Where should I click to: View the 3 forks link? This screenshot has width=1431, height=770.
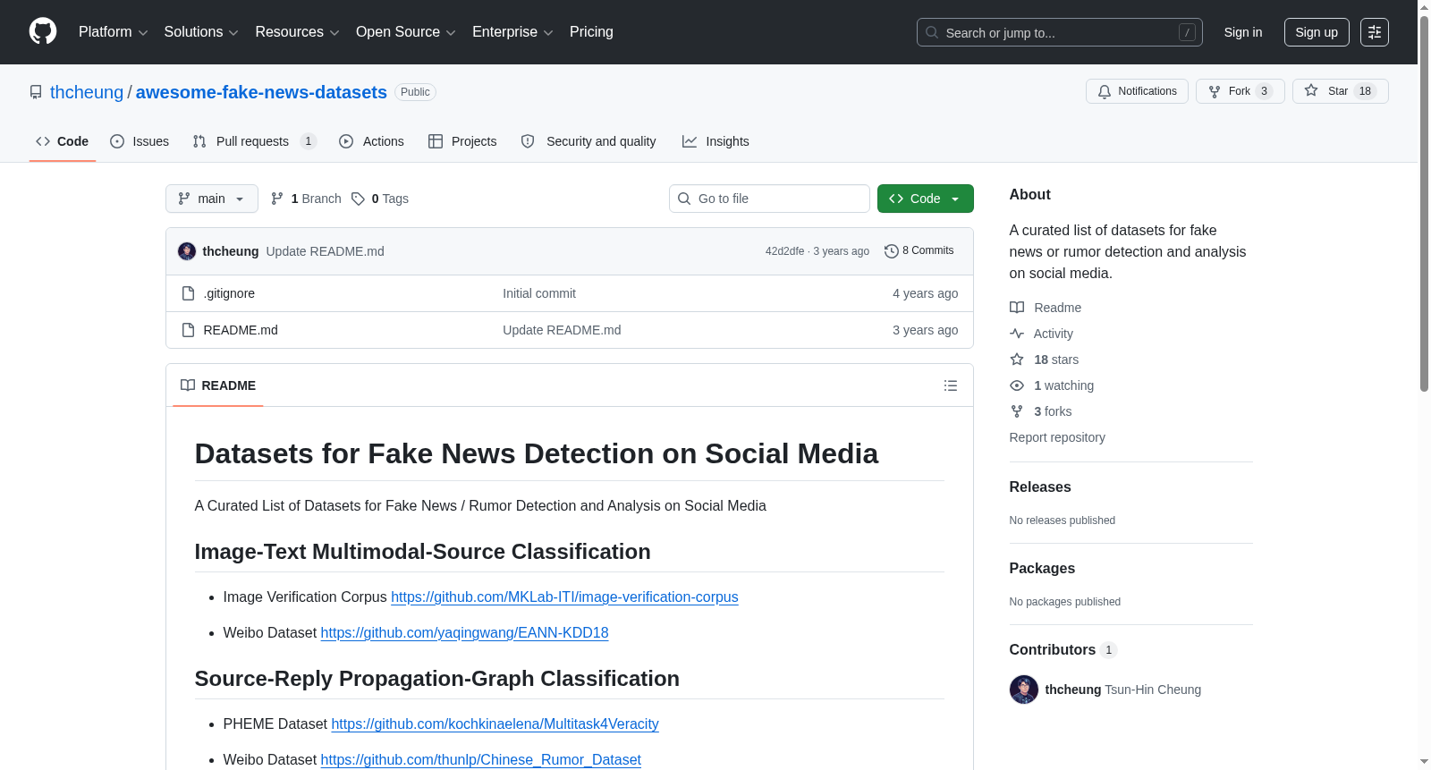click(1041, 411)
